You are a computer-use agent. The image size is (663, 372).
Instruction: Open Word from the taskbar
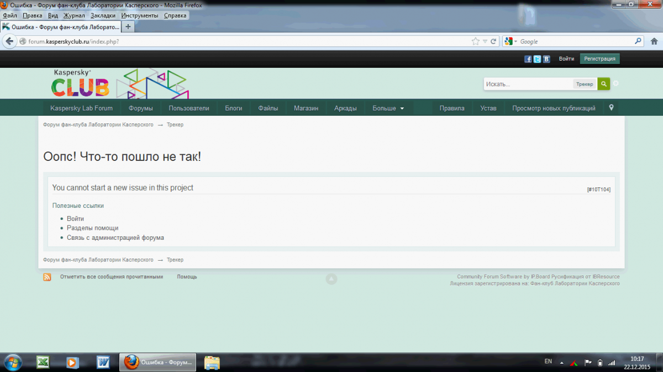coord(103,362)
